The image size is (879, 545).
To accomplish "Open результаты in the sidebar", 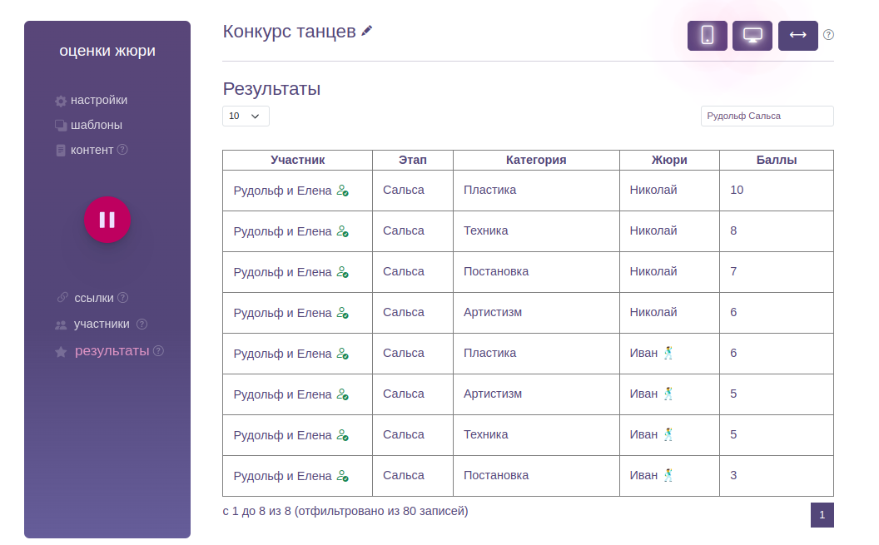I will [x=112, y=350].
